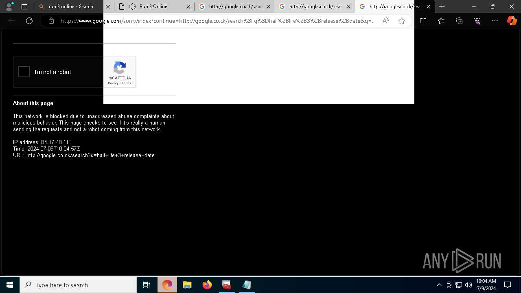Open the reCAPTCHA Terms link
This screenshot has height=293, width=521.
point(126,83)
